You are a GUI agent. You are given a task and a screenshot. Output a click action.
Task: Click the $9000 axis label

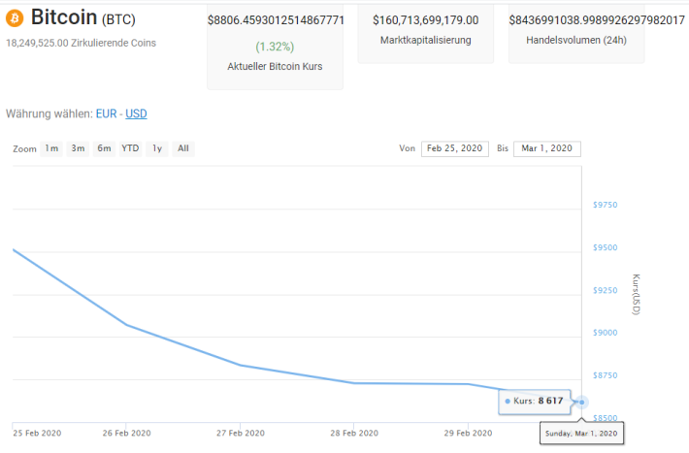[x=606, y=333]
